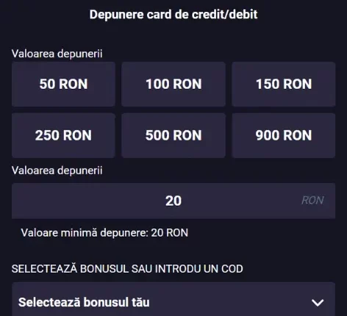Click the number 20 typed in the amount box
347x316 pixels.
click(173, 201)
